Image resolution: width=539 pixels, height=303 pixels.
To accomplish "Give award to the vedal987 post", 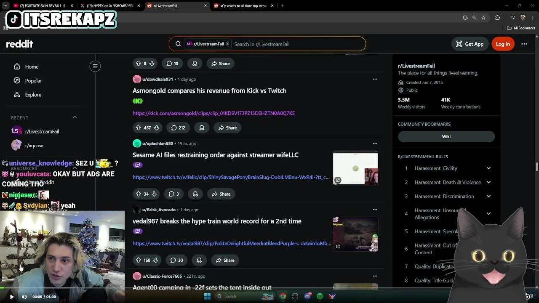I will pyautogui.click(x=199, y=260).
